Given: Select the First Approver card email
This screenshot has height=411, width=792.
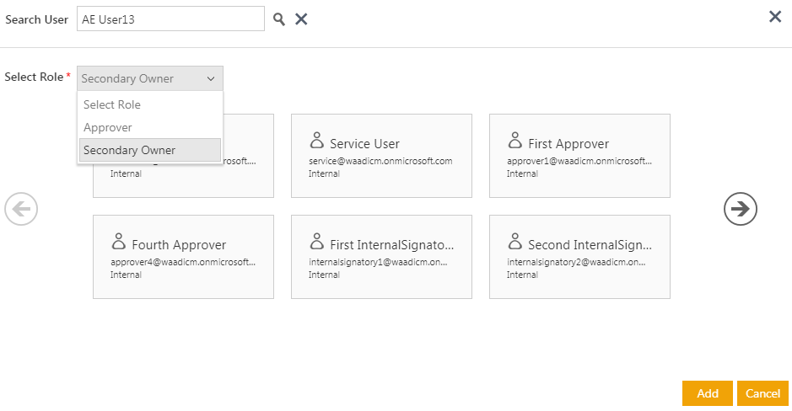Looking at the screenshot, I should coord(579,161).
